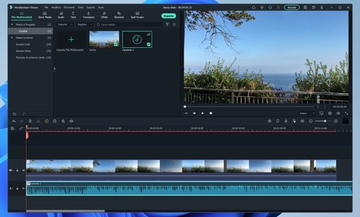
Task: Click the timer duration icon
Action: pos(55,121)
